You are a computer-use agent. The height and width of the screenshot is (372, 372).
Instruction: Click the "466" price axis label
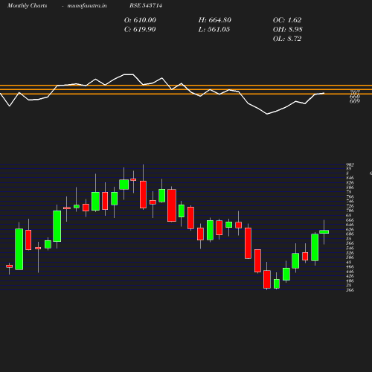(350, 267)
